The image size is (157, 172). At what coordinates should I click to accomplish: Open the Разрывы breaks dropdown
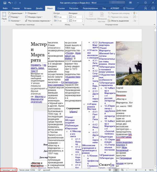pyautogui.click(x=31, y=13)
